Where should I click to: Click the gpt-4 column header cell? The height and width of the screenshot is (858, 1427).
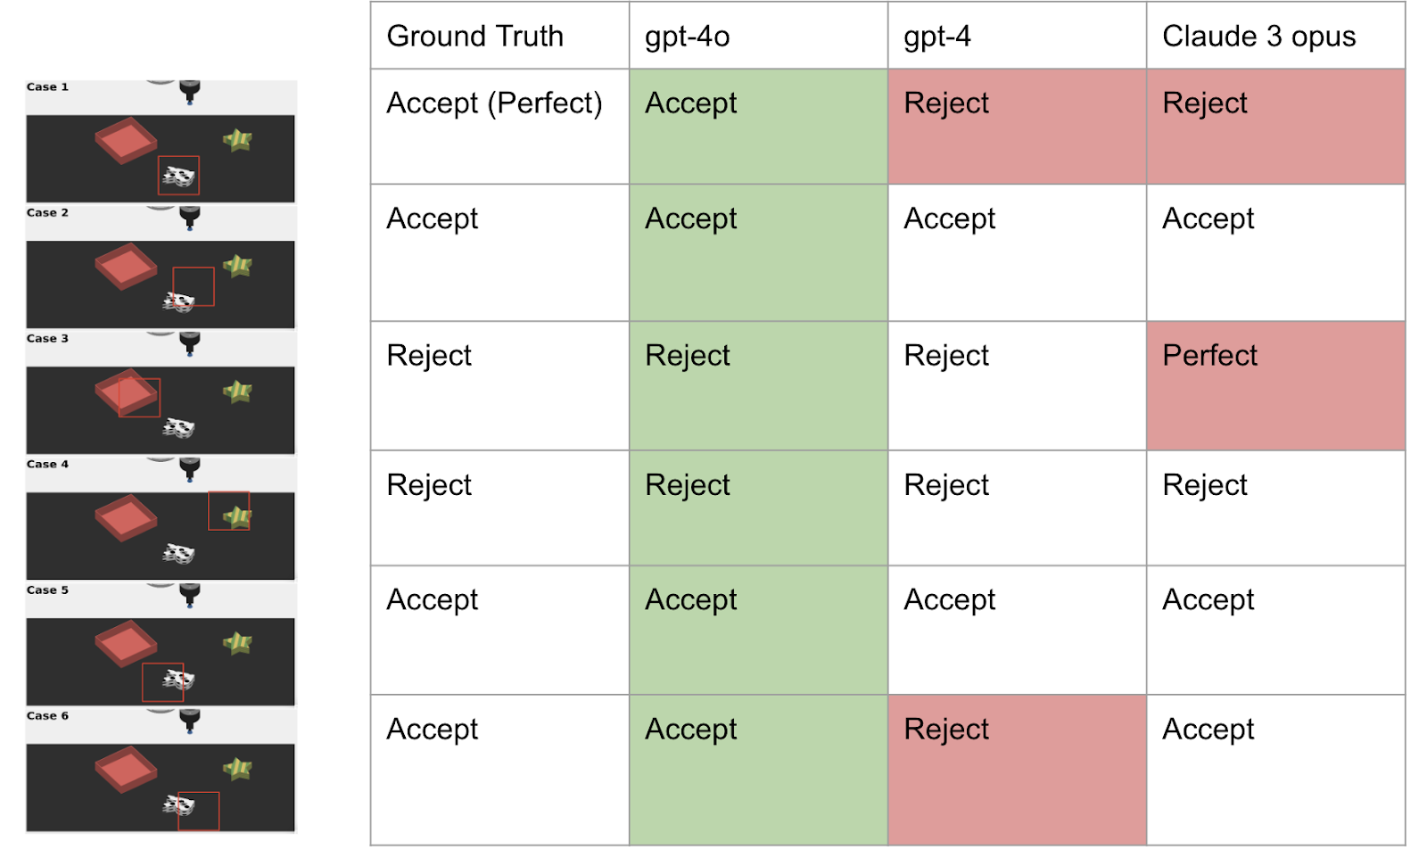coord(1017,36)
